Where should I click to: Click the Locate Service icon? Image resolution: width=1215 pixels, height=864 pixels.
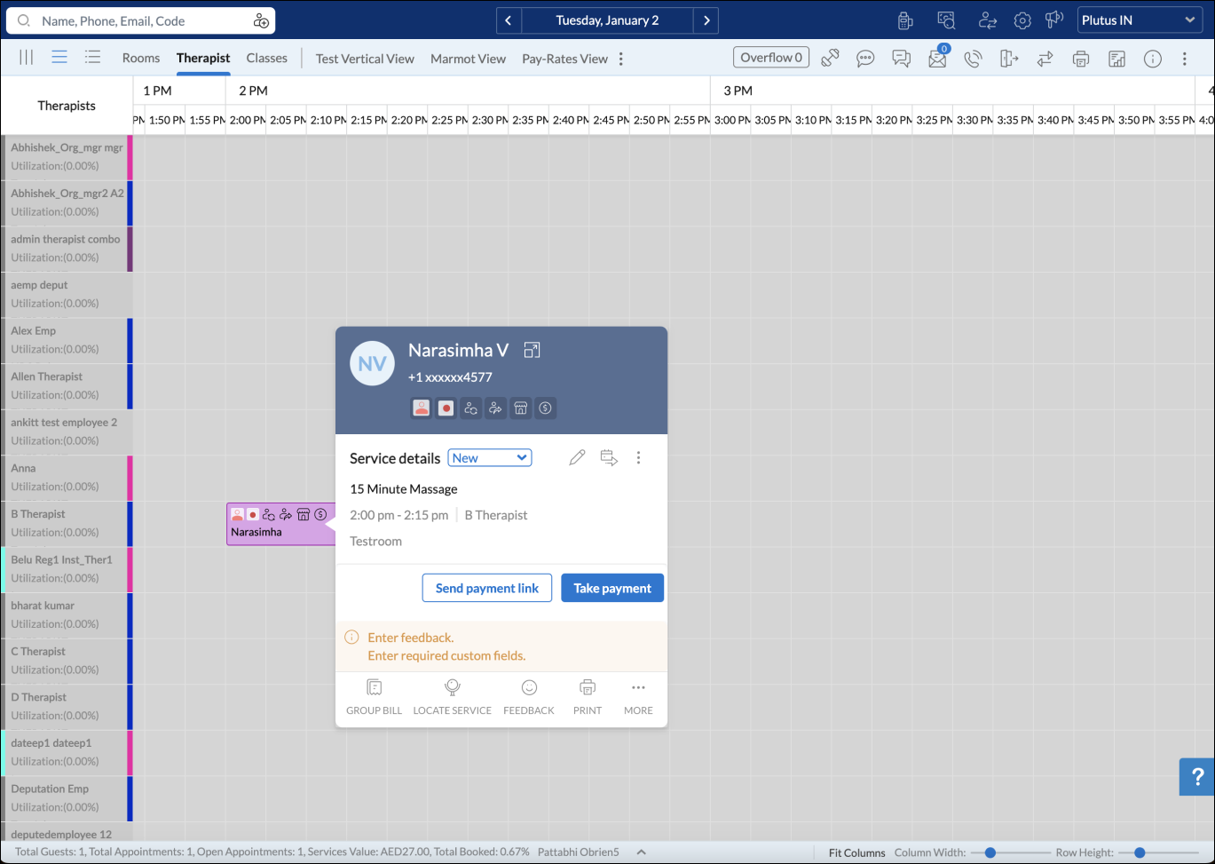[x=452, y=697]
